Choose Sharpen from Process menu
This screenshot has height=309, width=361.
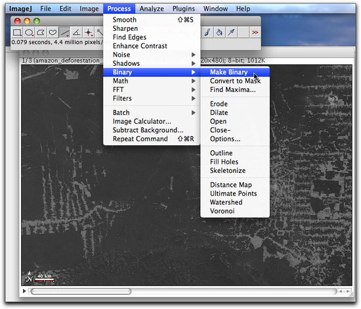[152, 28]
